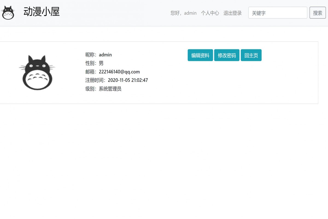This screenshot has height=219, width=328.
Task: Select the Totoro cat profile picture
Action: click(x=37, y=72)
